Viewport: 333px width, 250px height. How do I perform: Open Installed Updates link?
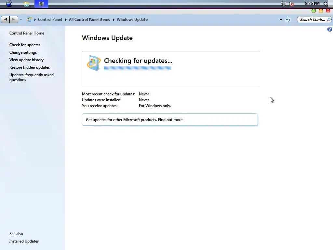(x=24, y=241)
